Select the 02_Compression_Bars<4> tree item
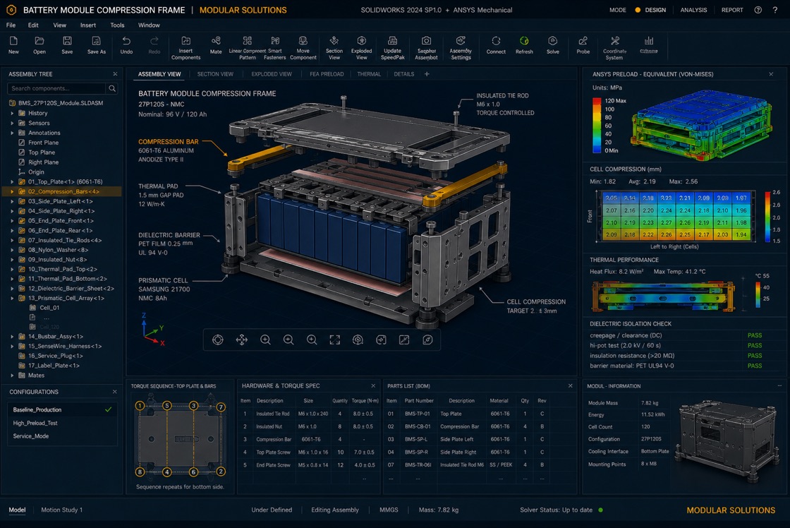This screenshot has width=790, height=528. click(63, 191)
